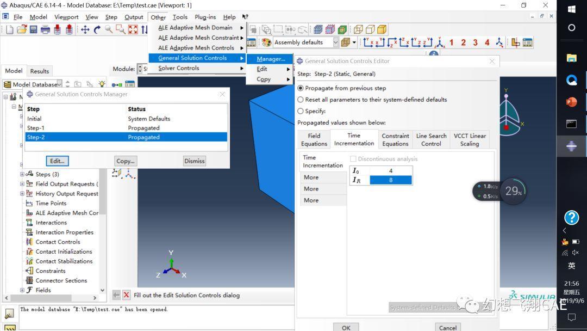
Task: Expand the History Output Requests node
Action: 22,194
